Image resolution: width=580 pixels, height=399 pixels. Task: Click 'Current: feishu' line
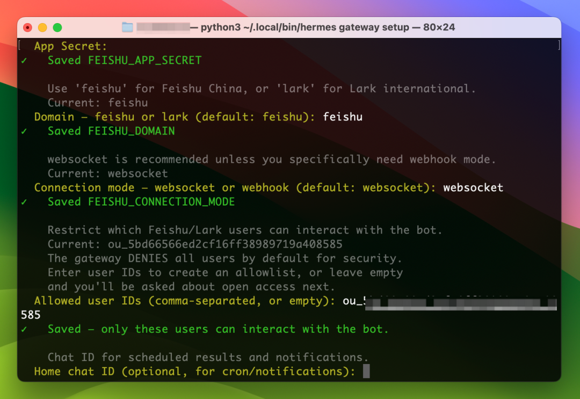[x=98, y=103]
